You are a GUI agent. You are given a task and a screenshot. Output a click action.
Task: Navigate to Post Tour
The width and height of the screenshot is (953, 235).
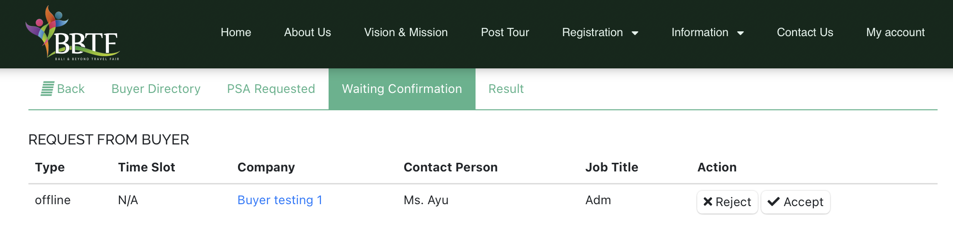[x=505, y=32]
